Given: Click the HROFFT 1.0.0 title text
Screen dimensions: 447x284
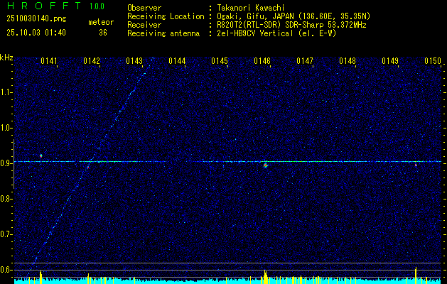Looking at the screenshot, I should point(56,6).
